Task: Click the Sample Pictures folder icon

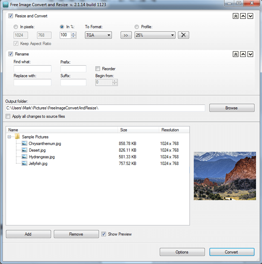Action: 17,137
